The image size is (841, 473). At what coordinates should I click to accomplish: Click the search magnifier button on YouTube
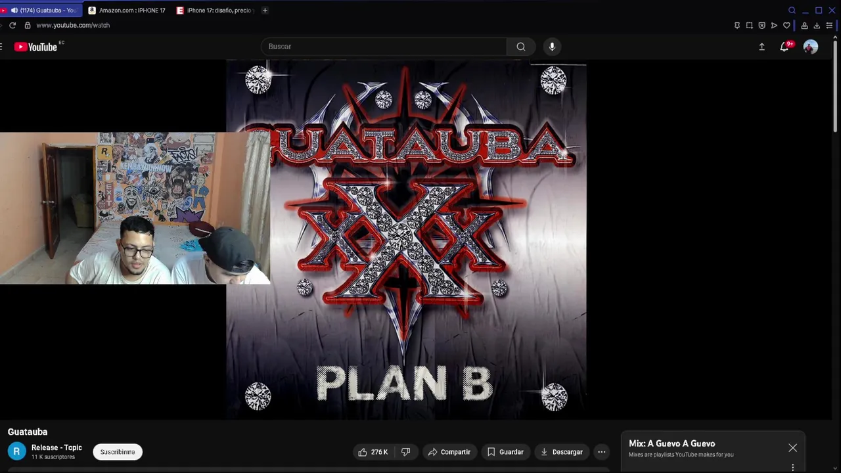click(521, 47)
